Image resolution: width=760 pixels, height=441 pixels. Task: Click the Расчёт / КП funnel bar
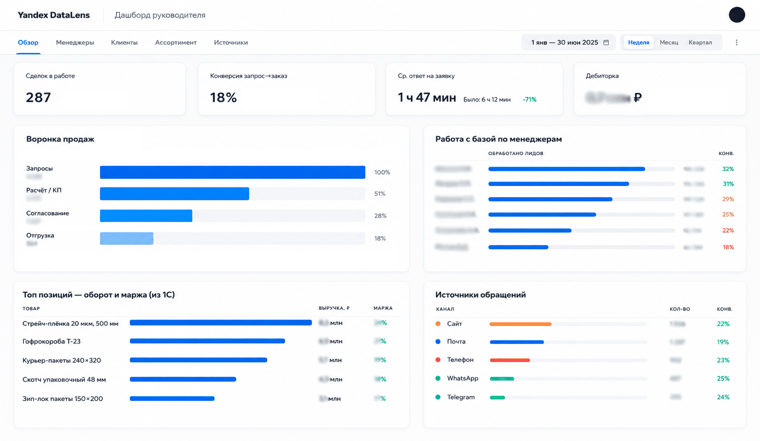pyautogui.click(x=174, y=193)
